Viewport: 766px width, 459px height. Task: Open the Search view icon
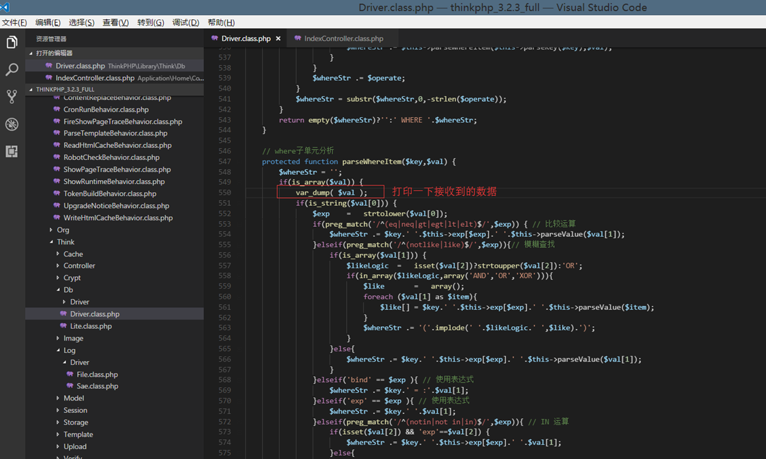pos(12,69)
